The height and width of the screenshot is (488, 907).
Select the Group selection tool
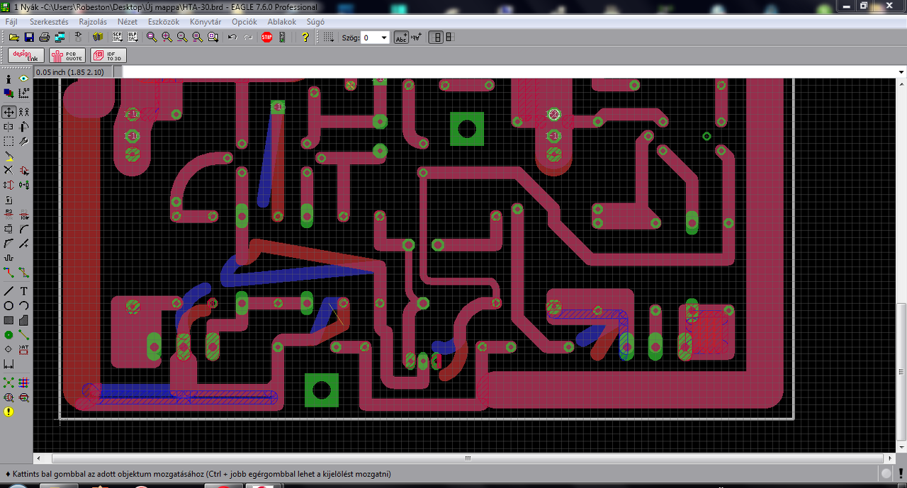[9, 141]
